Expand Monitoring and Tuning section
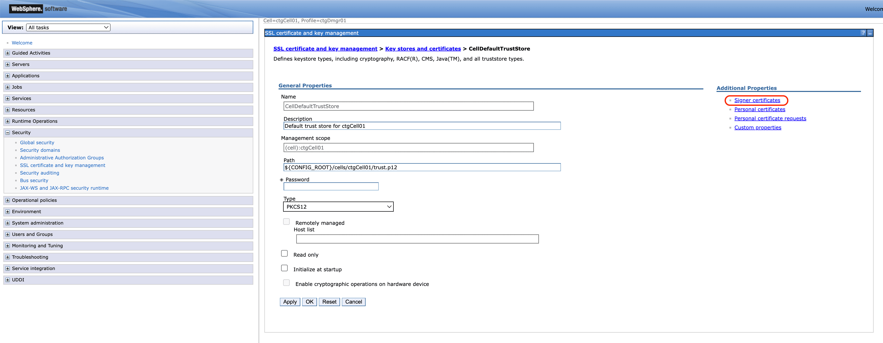 pyautogui.click(x=8, y=246)
